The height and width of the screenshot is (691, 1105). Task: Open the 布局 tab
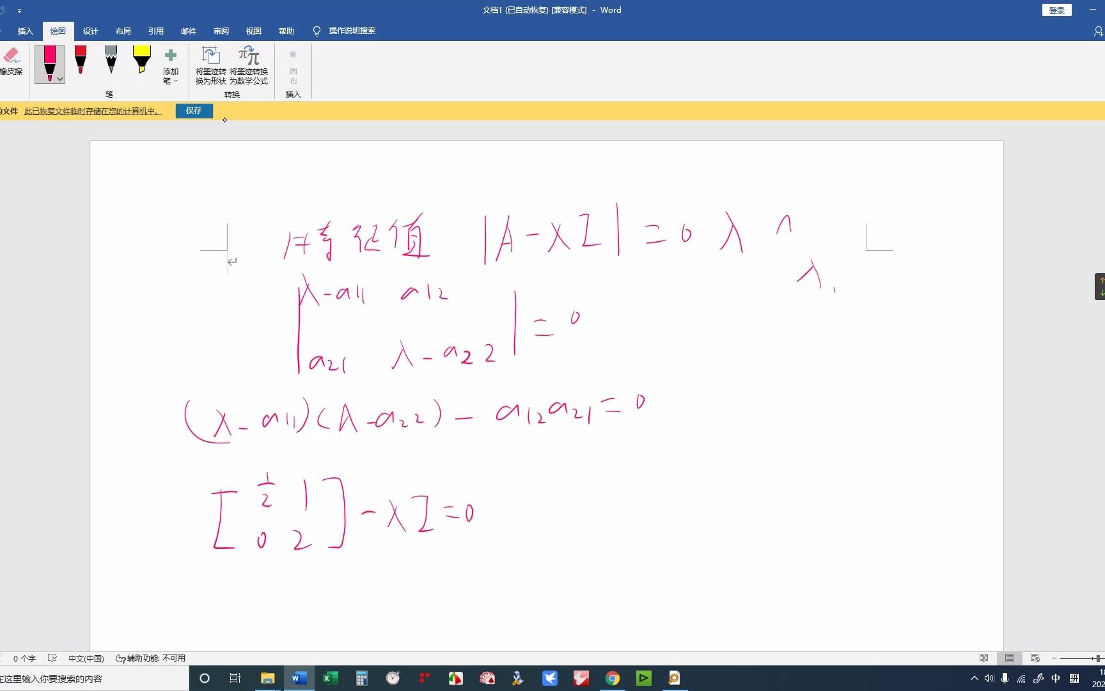(x=123, y=31)
